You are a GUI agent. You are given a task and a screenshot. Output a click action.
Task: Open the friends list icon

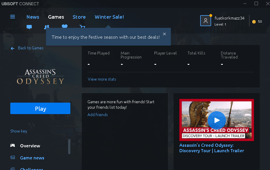pos(47,27)
